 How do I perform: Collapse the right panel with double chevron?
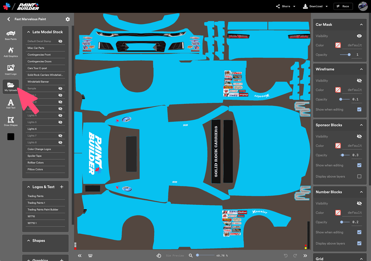pos(305,256)
